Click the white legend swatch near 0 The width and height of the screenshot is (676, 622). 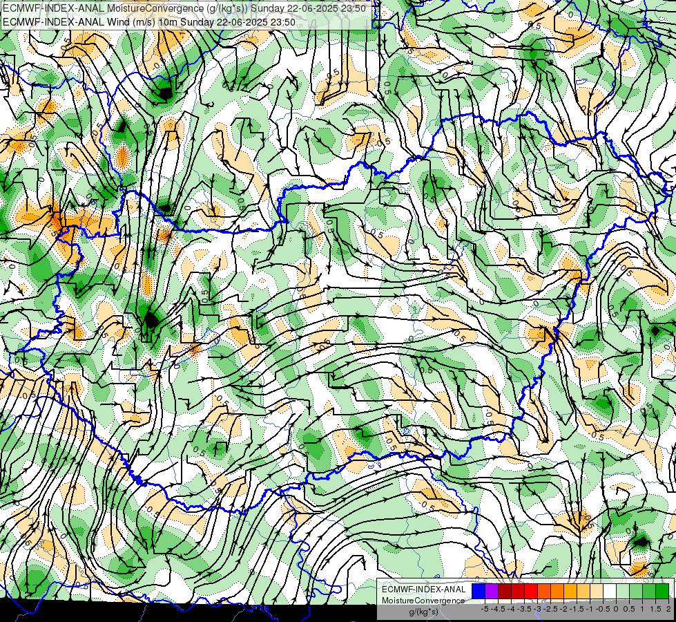[610, 591]
